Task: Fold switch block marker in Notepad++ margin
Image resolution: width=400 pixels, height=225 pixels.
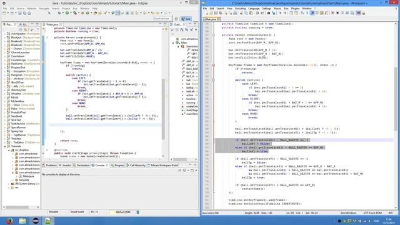Action: coord(214,80)
